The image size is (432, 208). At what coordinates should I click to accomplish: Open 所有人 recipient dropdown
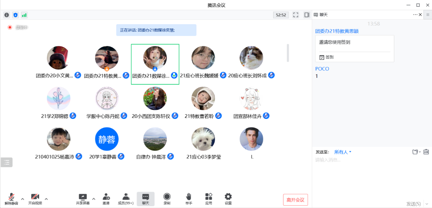[x=342, y=152]
